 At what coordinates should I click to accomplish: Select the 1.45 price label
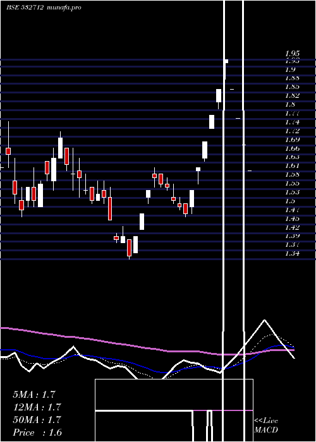click(x=292, y=218)
